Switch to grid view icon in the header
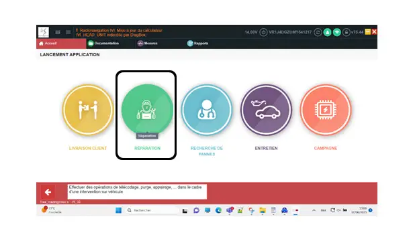This screenshot has height=241, width=413. coord(58,32)
